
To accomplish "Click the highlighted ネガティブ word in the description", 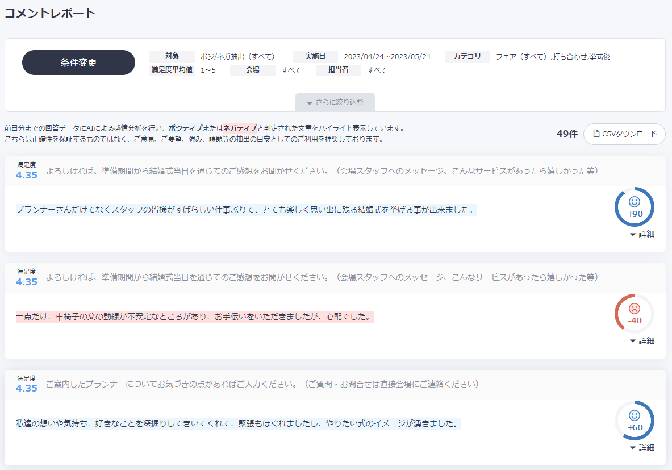I will click(240, 128).
